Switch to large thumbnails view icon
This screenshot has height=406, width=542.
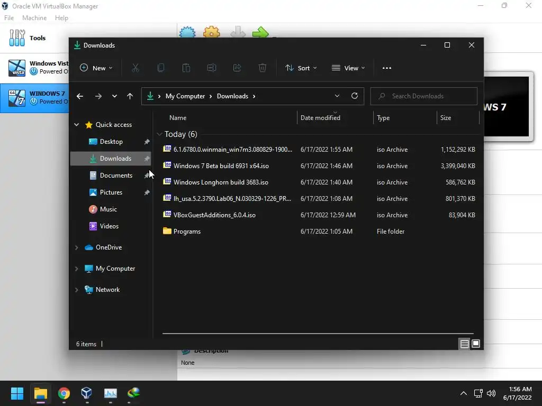tap(476, 344)
